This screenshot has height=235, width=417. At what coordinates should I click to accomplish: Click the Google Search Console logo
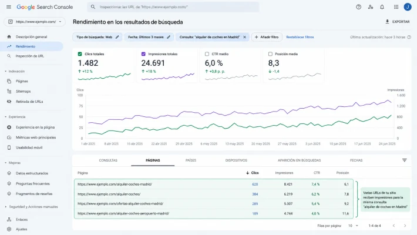coord(45,7)
